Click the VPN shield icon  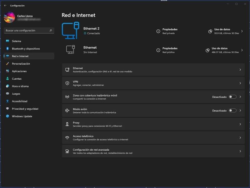tap(67, 83)
